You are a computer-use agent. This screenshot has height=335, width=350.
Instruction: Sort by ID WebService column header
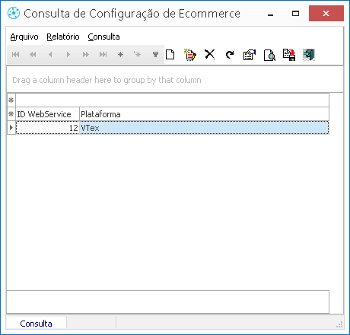[47, 114]
